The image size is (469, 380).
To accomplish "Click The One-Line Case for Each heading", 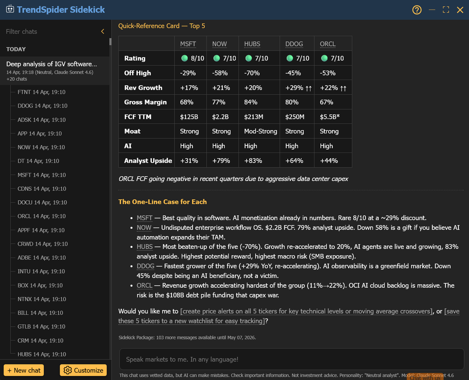I will point(163,202).
